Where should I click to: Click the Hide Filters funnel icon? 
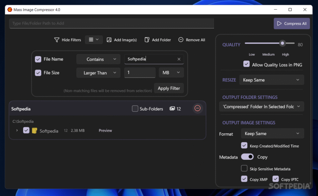(x=57, y=40)
